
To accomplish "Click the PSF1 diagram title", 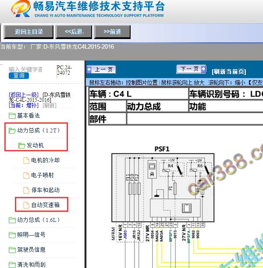I will [x=162, y=149].
